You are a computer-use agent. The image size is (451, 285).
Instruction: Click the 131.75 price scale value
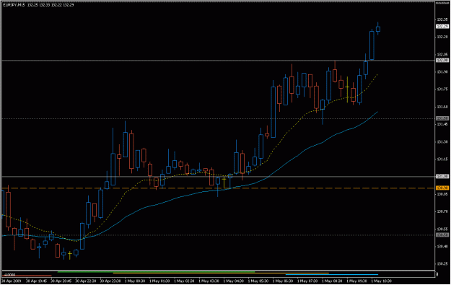pos(442,89)
